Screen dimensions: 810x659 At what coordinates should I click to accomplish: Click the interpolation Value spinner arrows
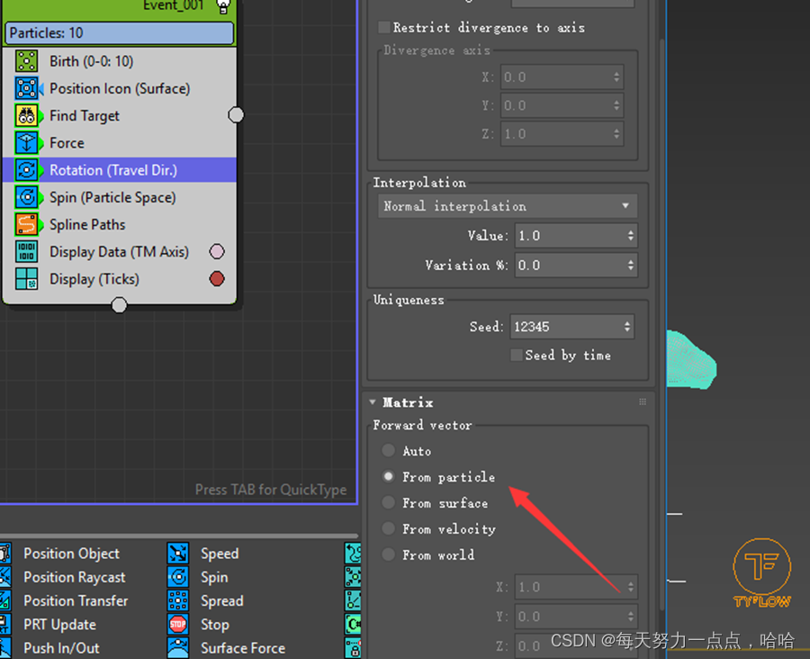coord(631,236)
